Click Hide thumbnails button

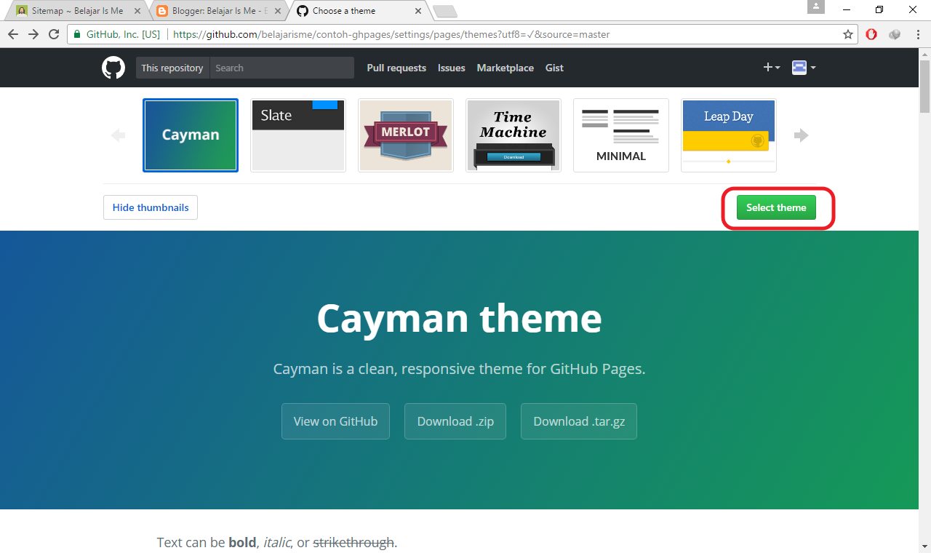click(151, 207)
